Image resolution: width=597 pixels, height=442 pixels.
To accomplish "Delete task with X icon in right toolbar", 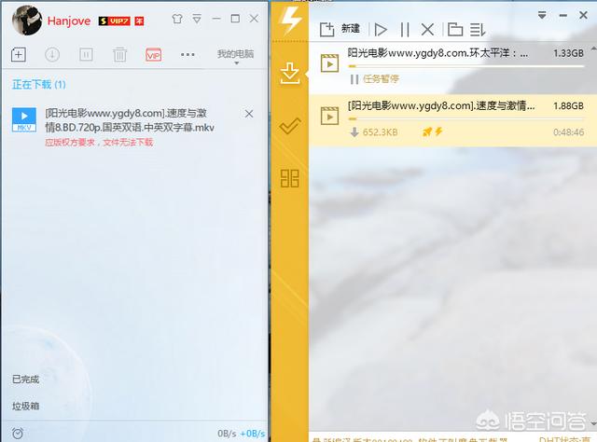I will point(427,29).
